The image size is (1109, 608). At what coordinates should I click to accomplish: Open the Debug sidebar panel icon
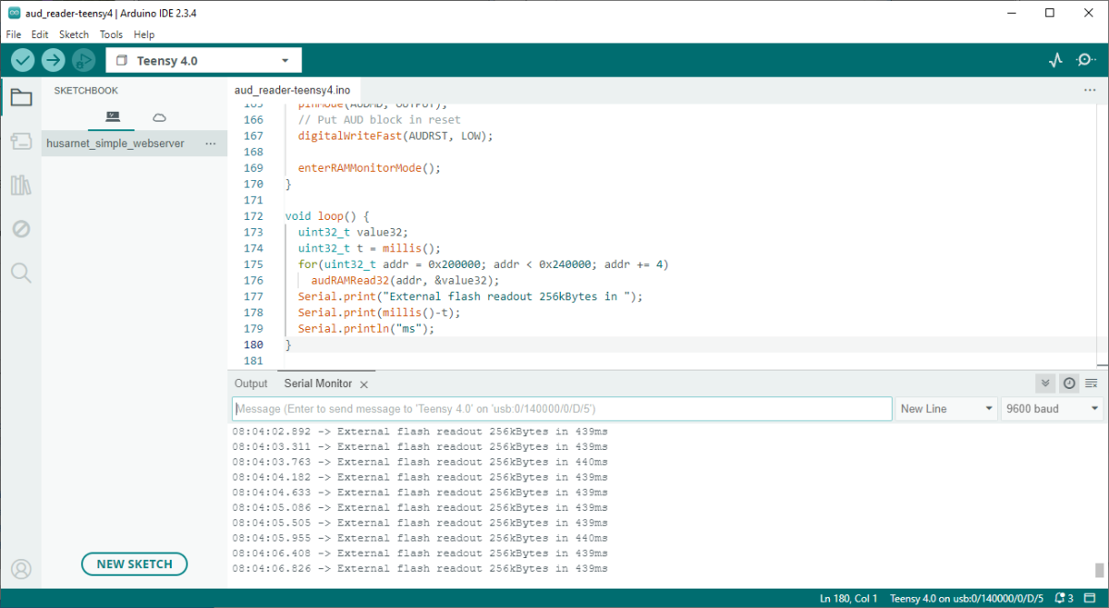click(x=20, y=228)
